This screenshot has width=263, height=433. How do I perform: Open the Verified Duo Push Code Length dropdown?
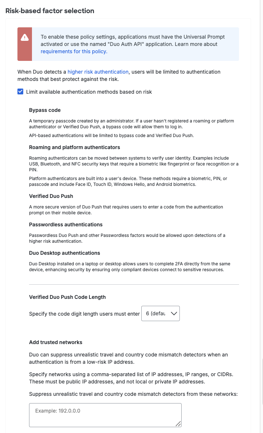(160, 313)
